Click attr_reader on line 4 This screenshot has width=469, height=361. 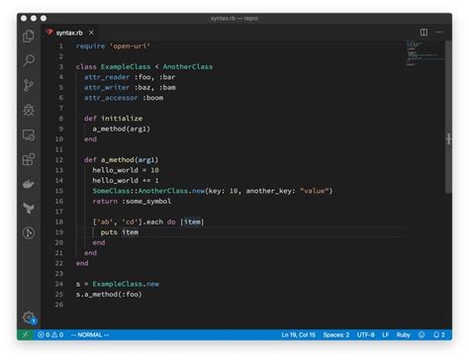[107, 77]
